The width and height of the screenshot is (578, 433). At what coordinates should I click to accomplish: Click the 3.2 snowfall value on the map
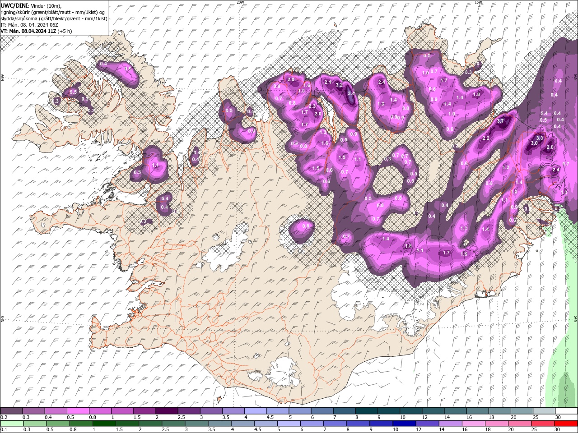tap(340, 85)
